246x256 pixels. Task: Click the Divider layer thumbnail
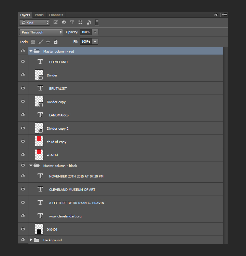click(39, 75)
